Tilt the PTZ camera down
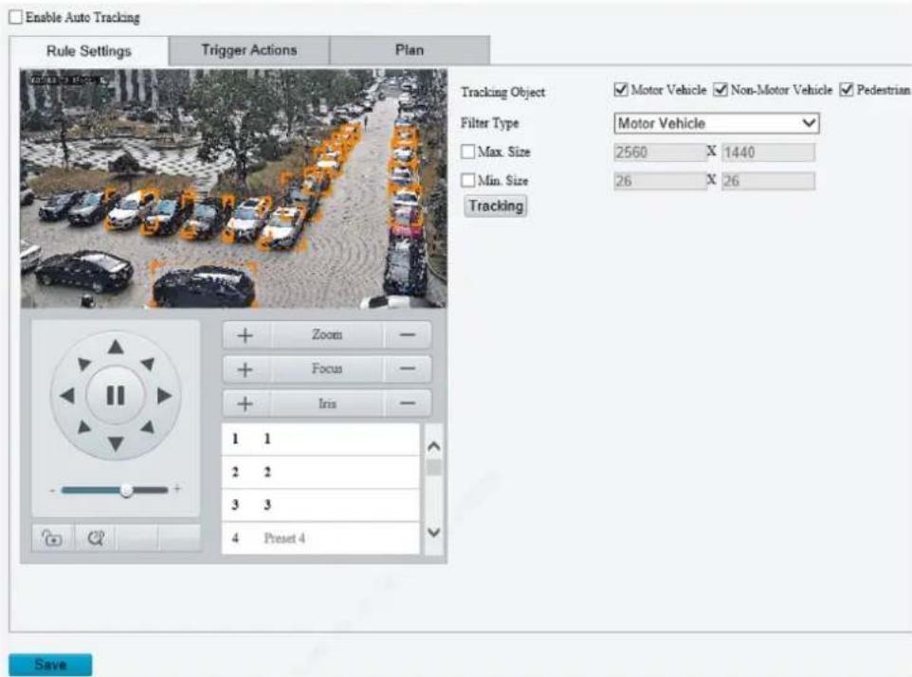The height and width of the screenshot is (677, 912). pyautogui.click(x=116, y=444)
